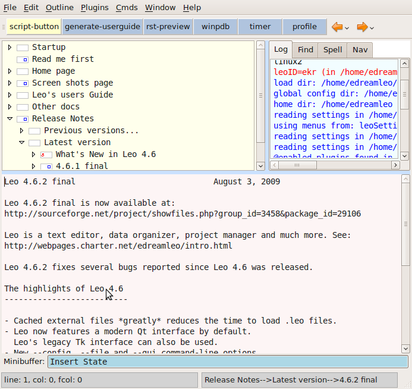Collapse the Release Notes node
Image resolution: width=412 pixels, height=389 pixels.
click(x=10, y=119)
